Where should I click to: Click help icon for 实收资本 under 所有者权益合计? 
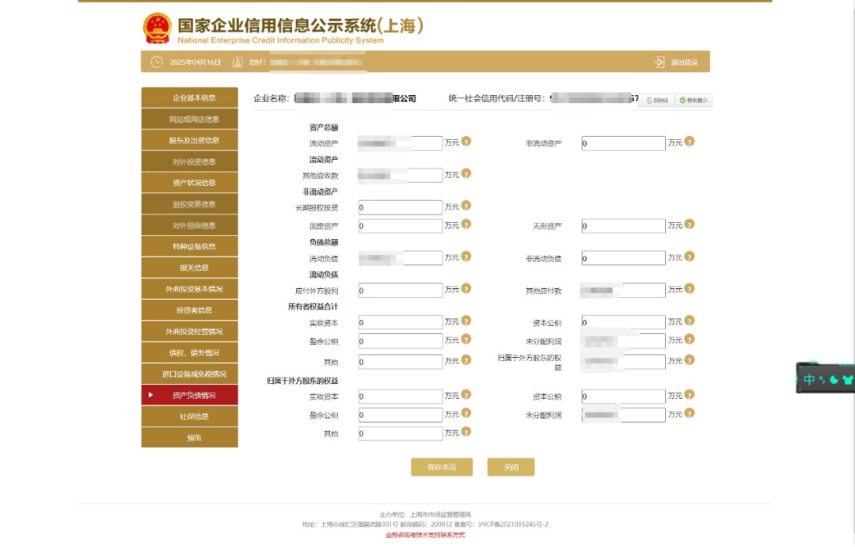(x=465, y=321)
